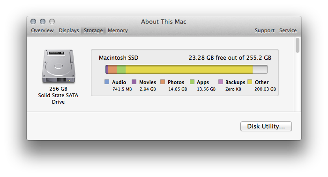The width and height of the screenshot is (328, 177).
Task: Click the blue Audio legend swatch
Action: 107,82
